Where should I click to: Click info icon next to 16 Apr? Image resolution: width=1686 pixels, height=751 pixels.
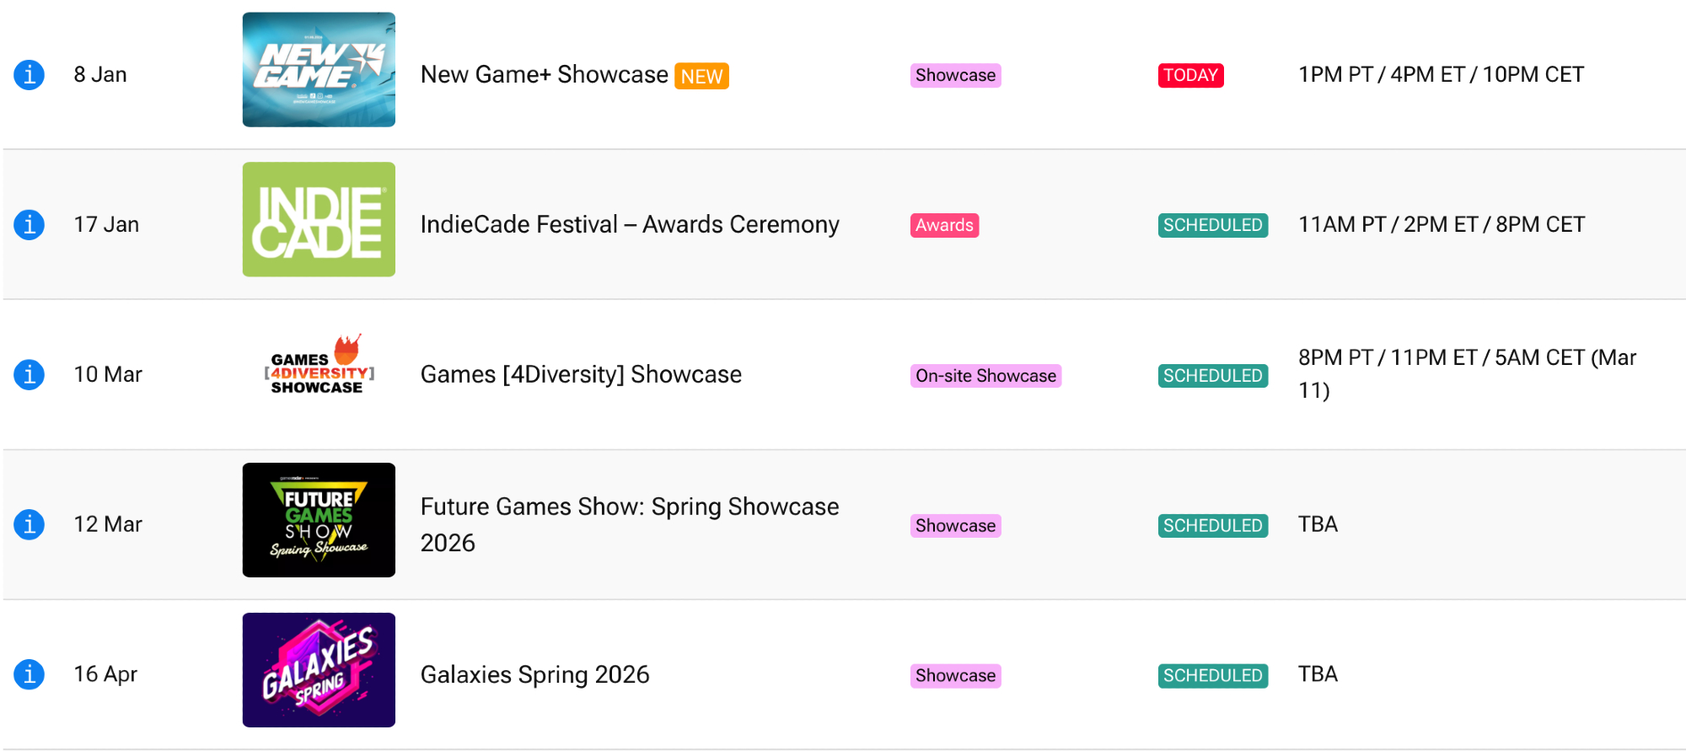[x=29, y=674]
